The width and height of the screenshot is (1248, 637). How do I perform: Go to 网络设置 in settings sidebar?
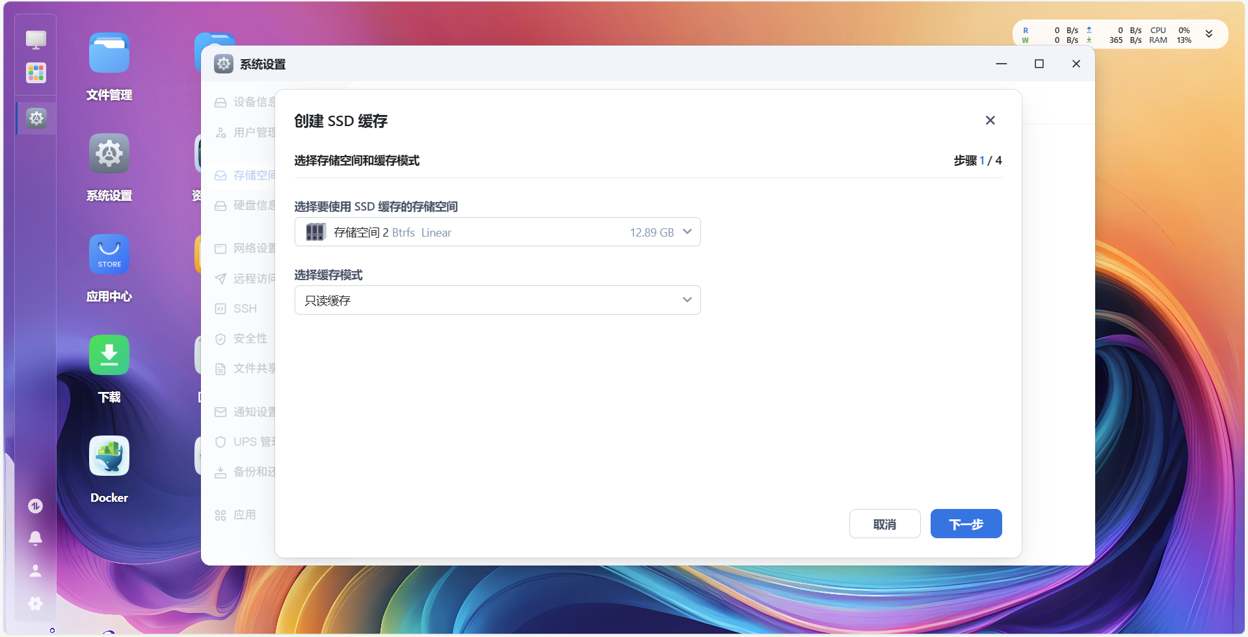coord(245,248)
